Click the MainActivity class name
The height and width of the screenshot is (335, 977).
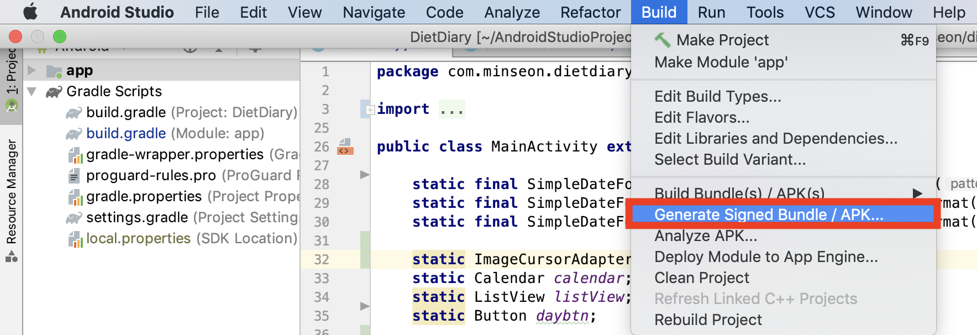[x=544, y=146]
